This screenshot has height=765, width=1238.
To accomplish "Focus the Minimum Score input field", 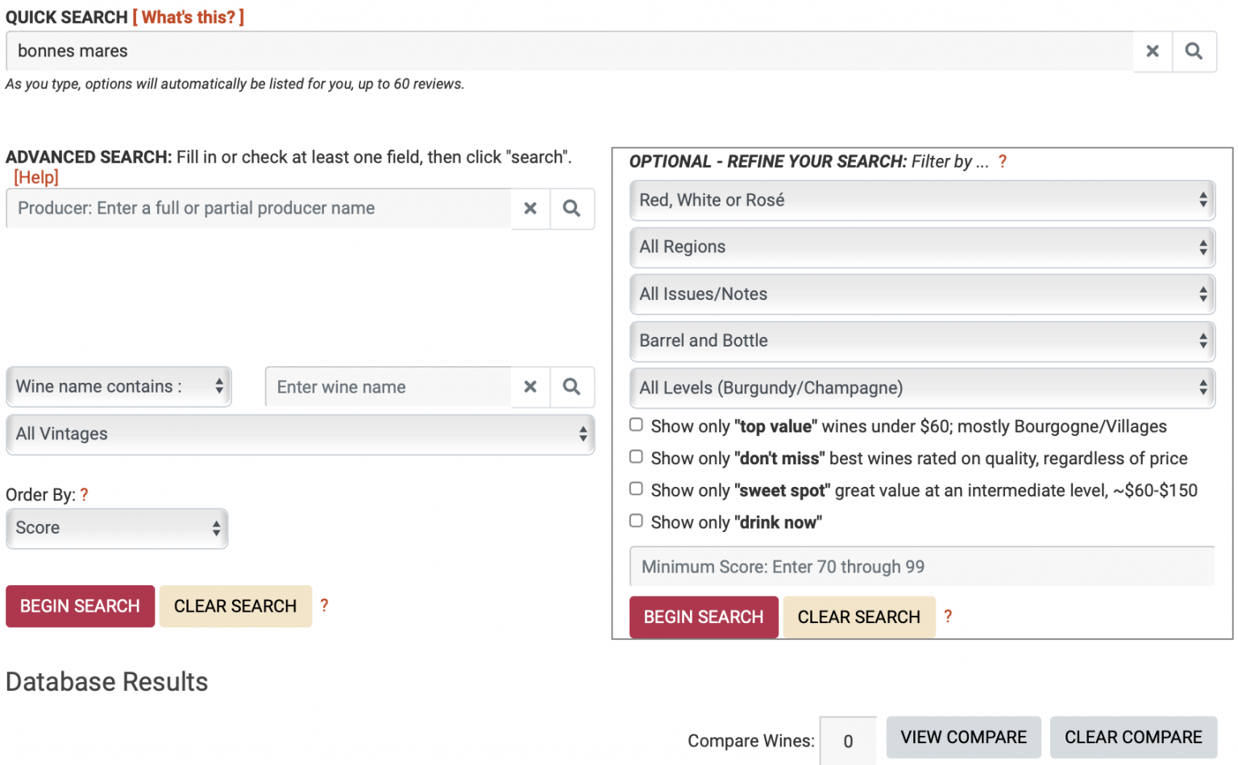I will pos(922,567).
